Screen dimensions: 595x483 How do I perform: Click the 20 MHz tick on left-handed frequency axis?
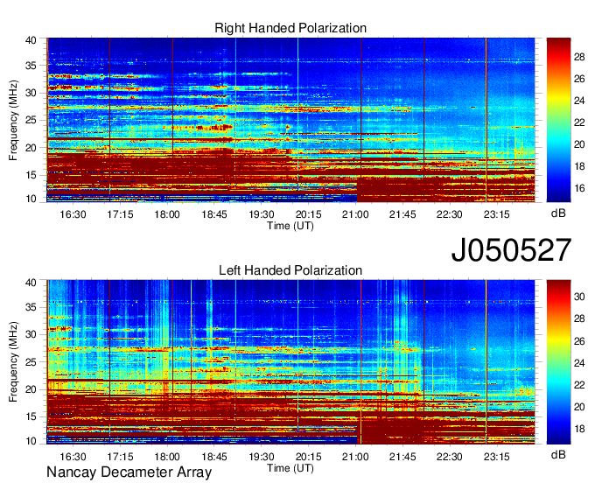(31, 389)
